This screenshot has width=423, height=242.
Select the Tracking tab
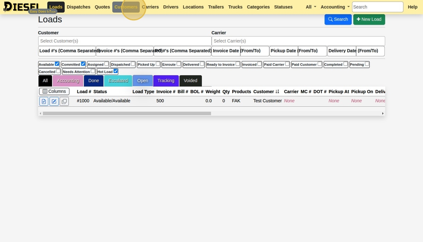166,81
